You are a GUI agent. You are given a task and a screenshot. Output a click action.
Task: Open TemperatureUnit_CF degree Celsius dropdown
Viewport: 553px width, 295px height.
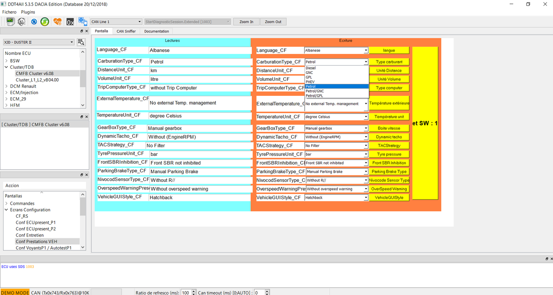(336, 117)
